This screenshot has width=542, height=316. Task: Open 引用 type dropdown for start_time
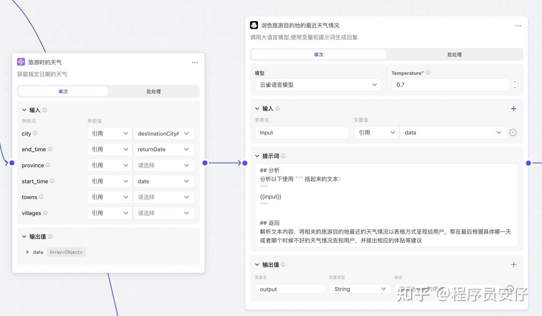click(110, 181)
